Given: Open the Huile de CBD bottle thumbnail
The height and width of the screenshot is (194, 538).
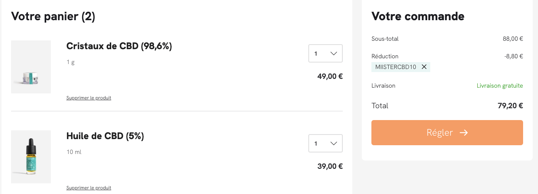Looking at the screenshot, I should [x=31, y=157].
